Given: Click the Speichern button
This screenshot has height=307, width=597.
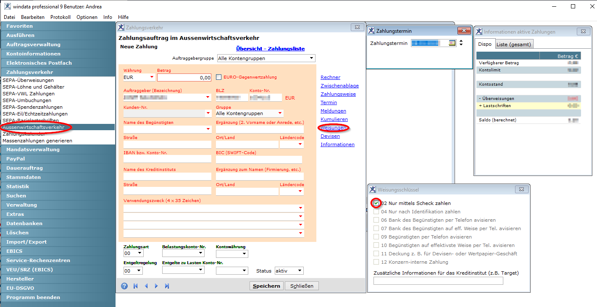Looking at the screenshot, I should tap(266, 286).
